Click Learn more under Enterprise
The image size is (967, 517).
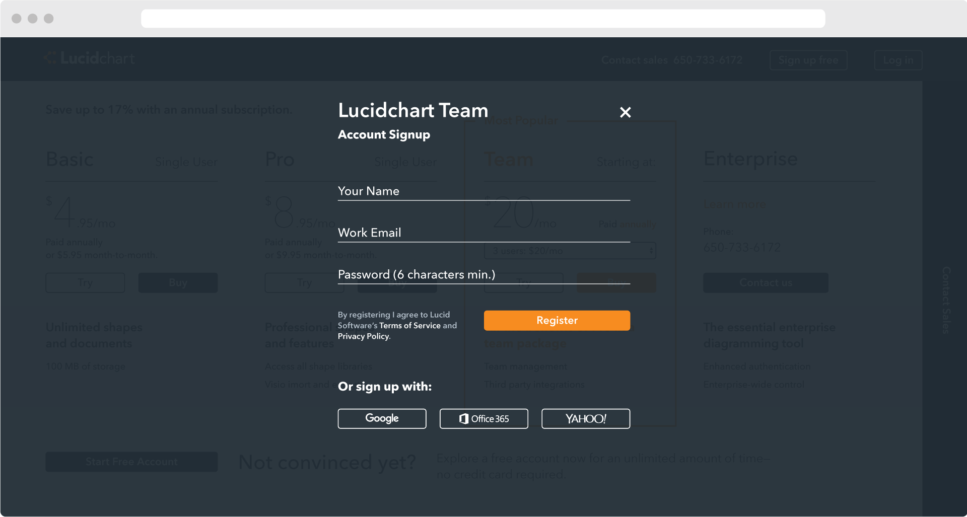click(x=734, y=204)
